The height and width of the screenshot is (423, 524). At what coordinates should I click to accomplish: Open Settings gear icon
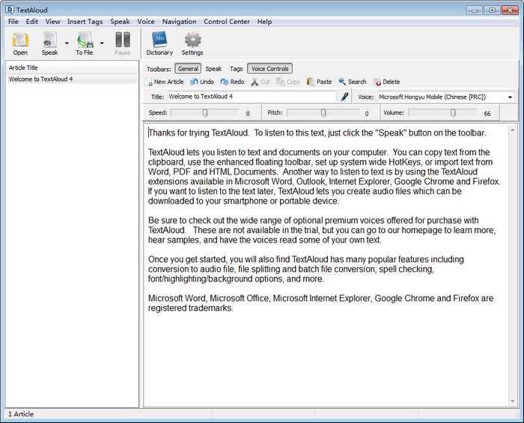point(193,40)
